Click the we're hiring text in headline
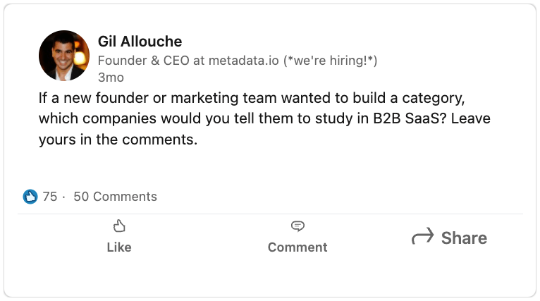 coord(330,61)
